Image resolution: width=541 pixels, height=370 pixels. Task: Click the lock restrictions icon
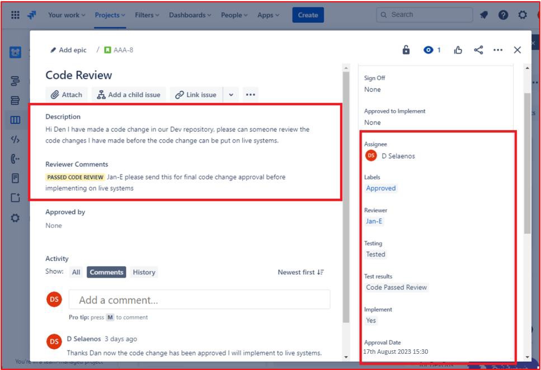click(x=406, y=50)
